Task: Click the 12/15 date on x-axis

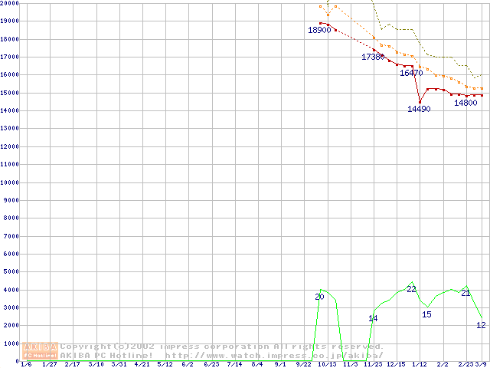Action: point(397,364)
